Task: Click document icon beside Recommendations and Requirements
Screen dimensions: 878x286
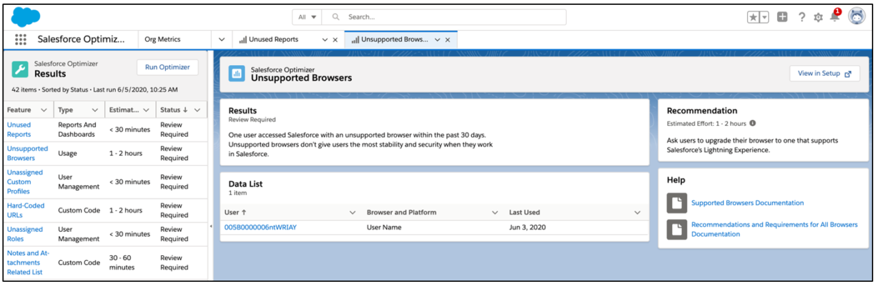Action: (677, 229)
